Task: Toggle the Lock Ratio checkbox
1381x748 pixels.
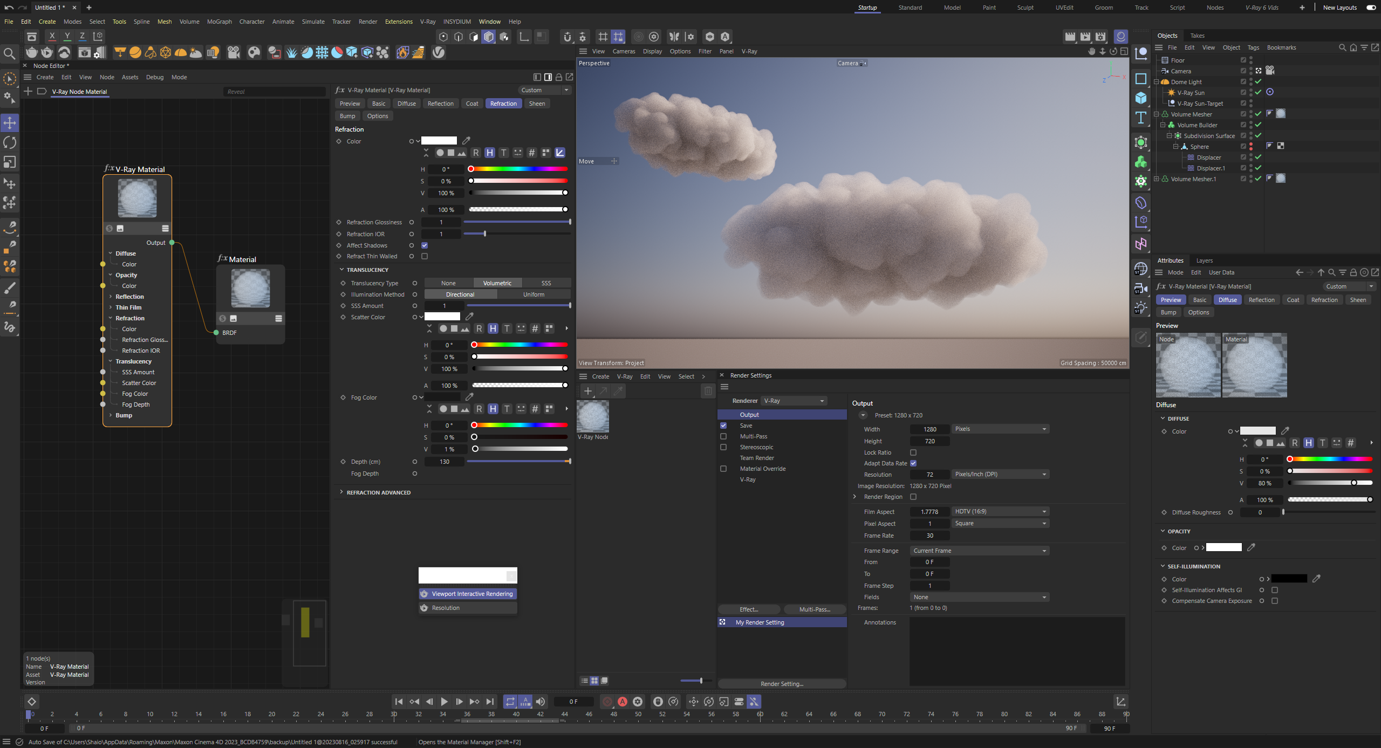Action: tap(913, 452)
